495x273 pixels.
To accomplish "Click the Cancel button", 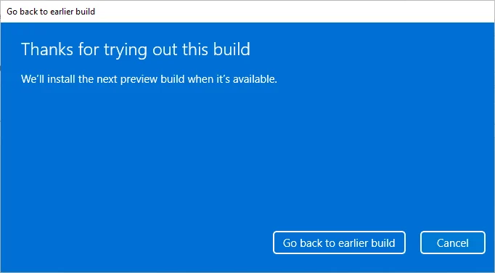I will [x=453, y=243].
